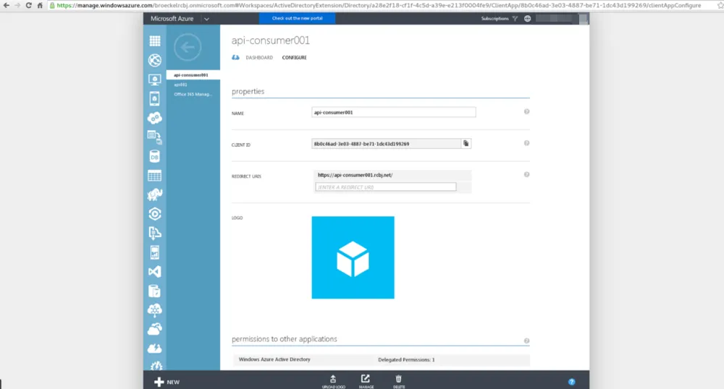Select Office 365 Management app in list
The width and height of the screenshot is (724, 389).
click(x=193, y=94)
